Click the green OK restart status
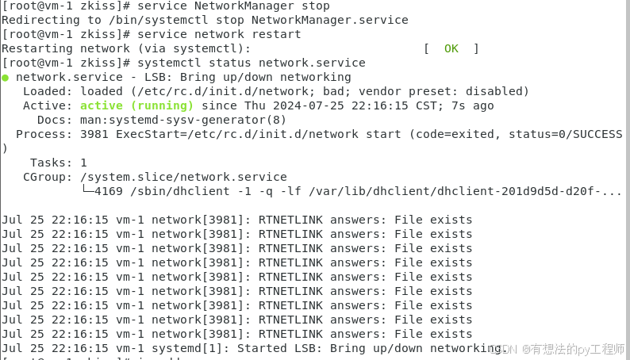630x360 pixels. (x=451, y=48)
